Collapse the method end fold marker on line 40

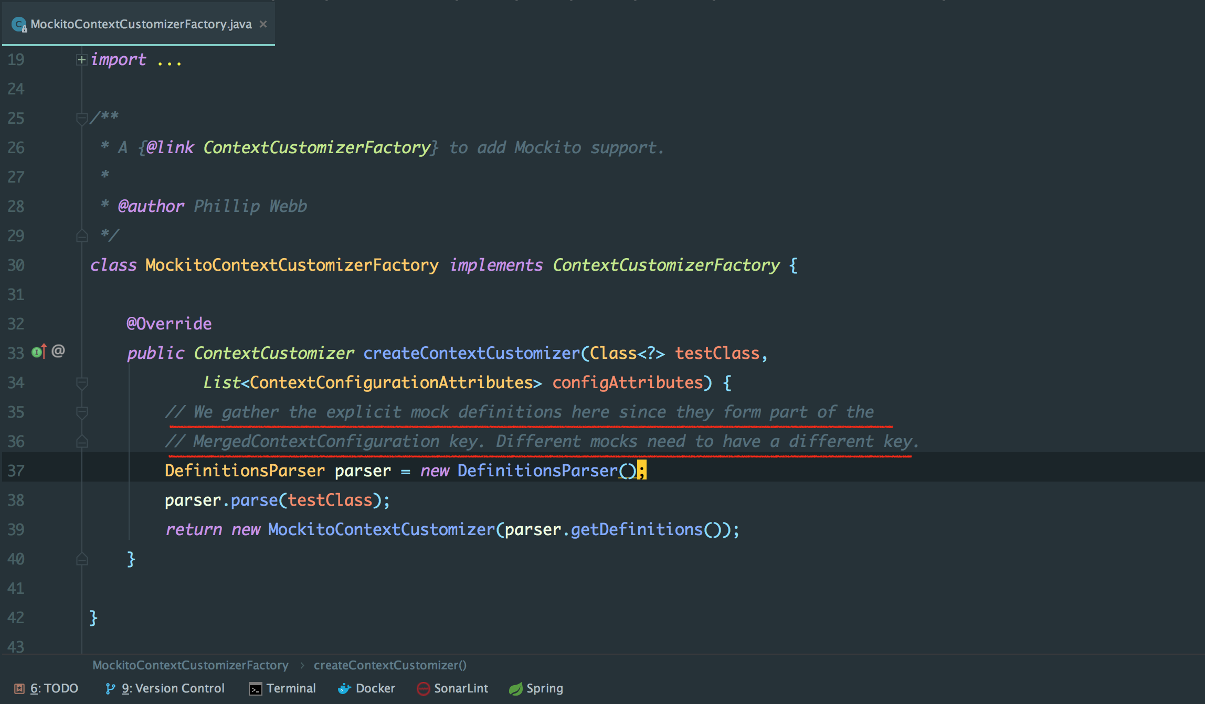coord(82,559)
